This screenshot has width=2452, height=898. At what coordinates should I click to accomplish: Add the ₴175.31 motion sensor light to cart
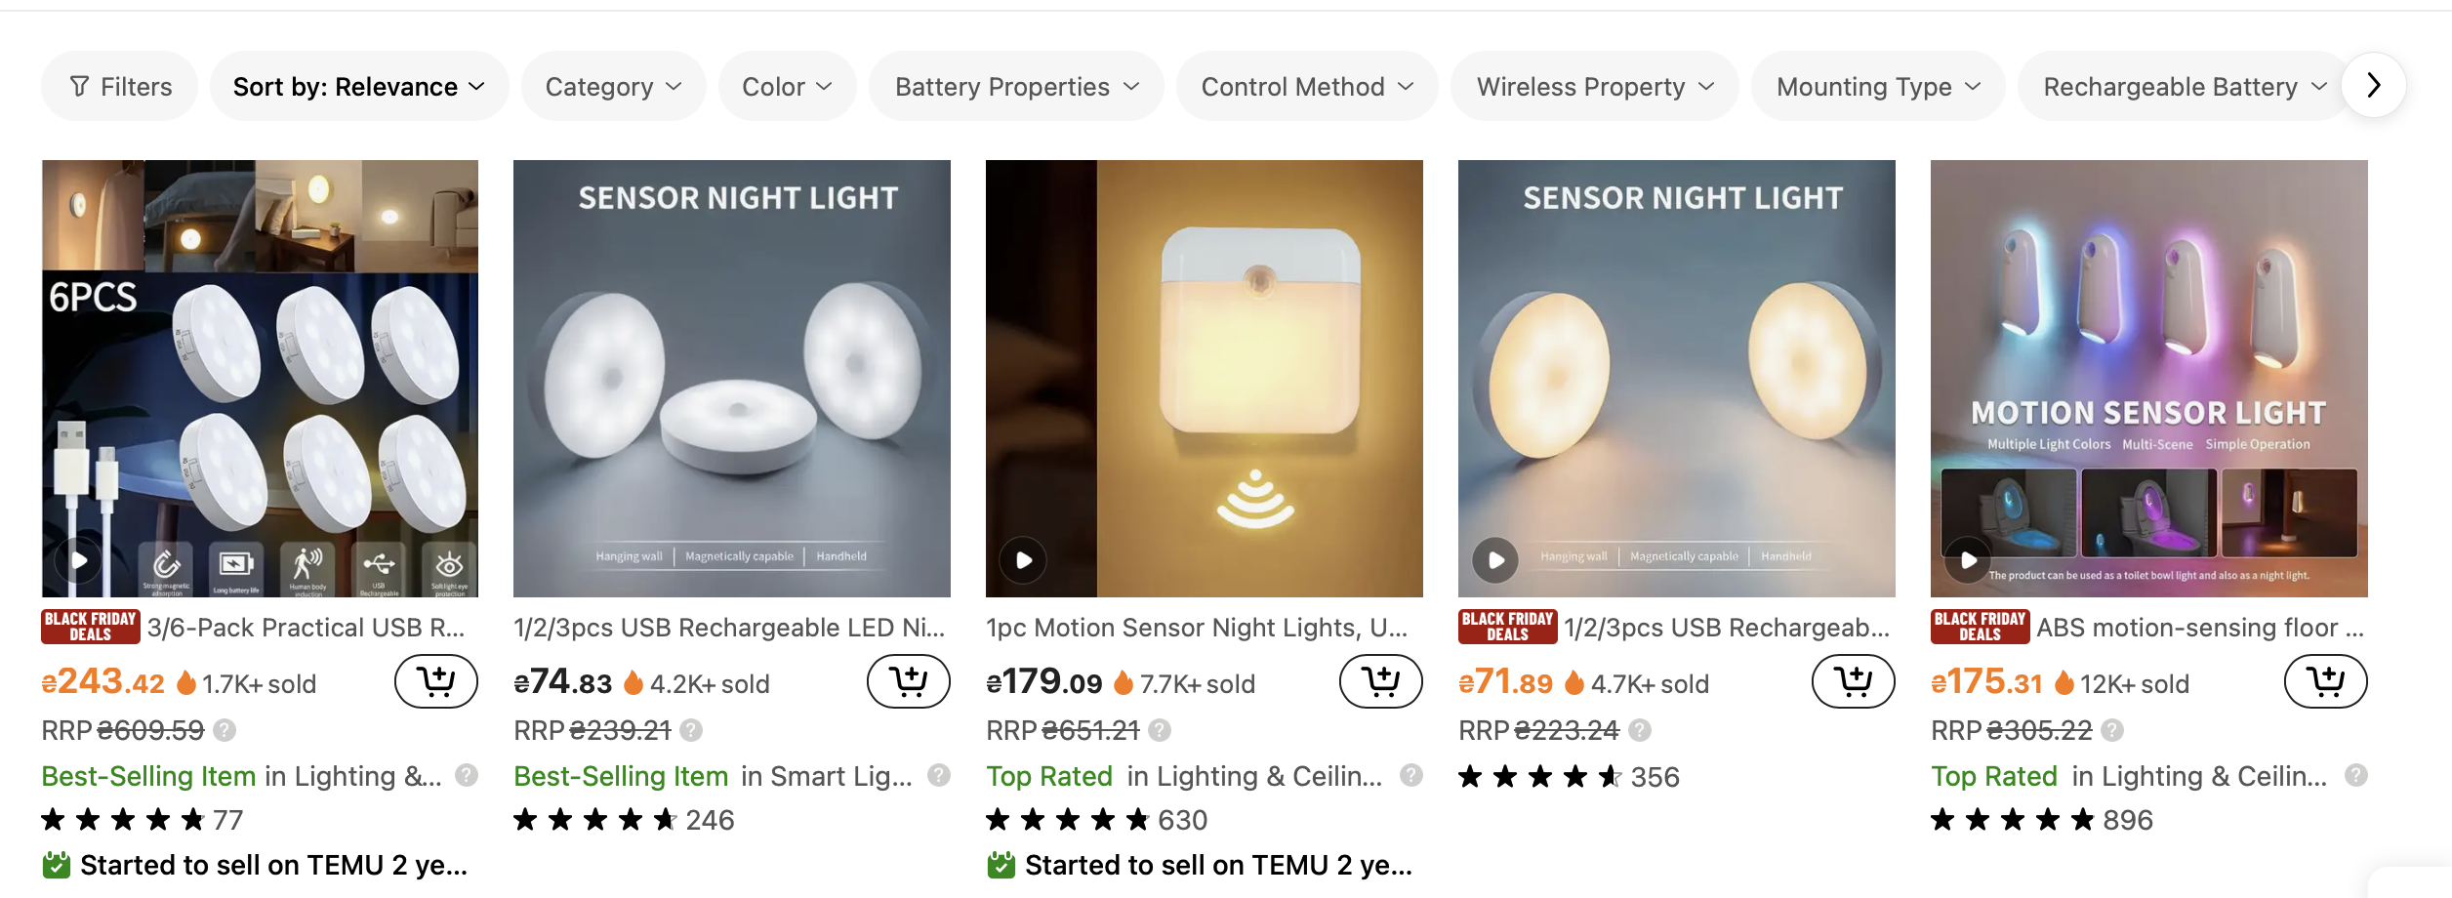coord(2325,681)
